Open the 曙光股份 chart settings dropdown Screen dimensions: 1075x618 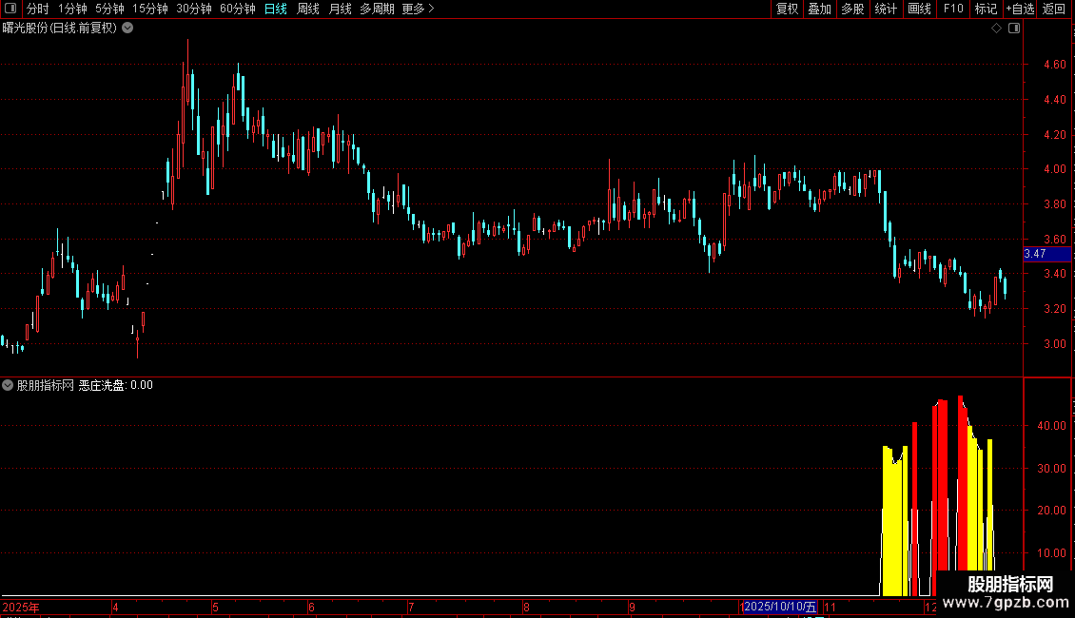[x=127, y=29]
